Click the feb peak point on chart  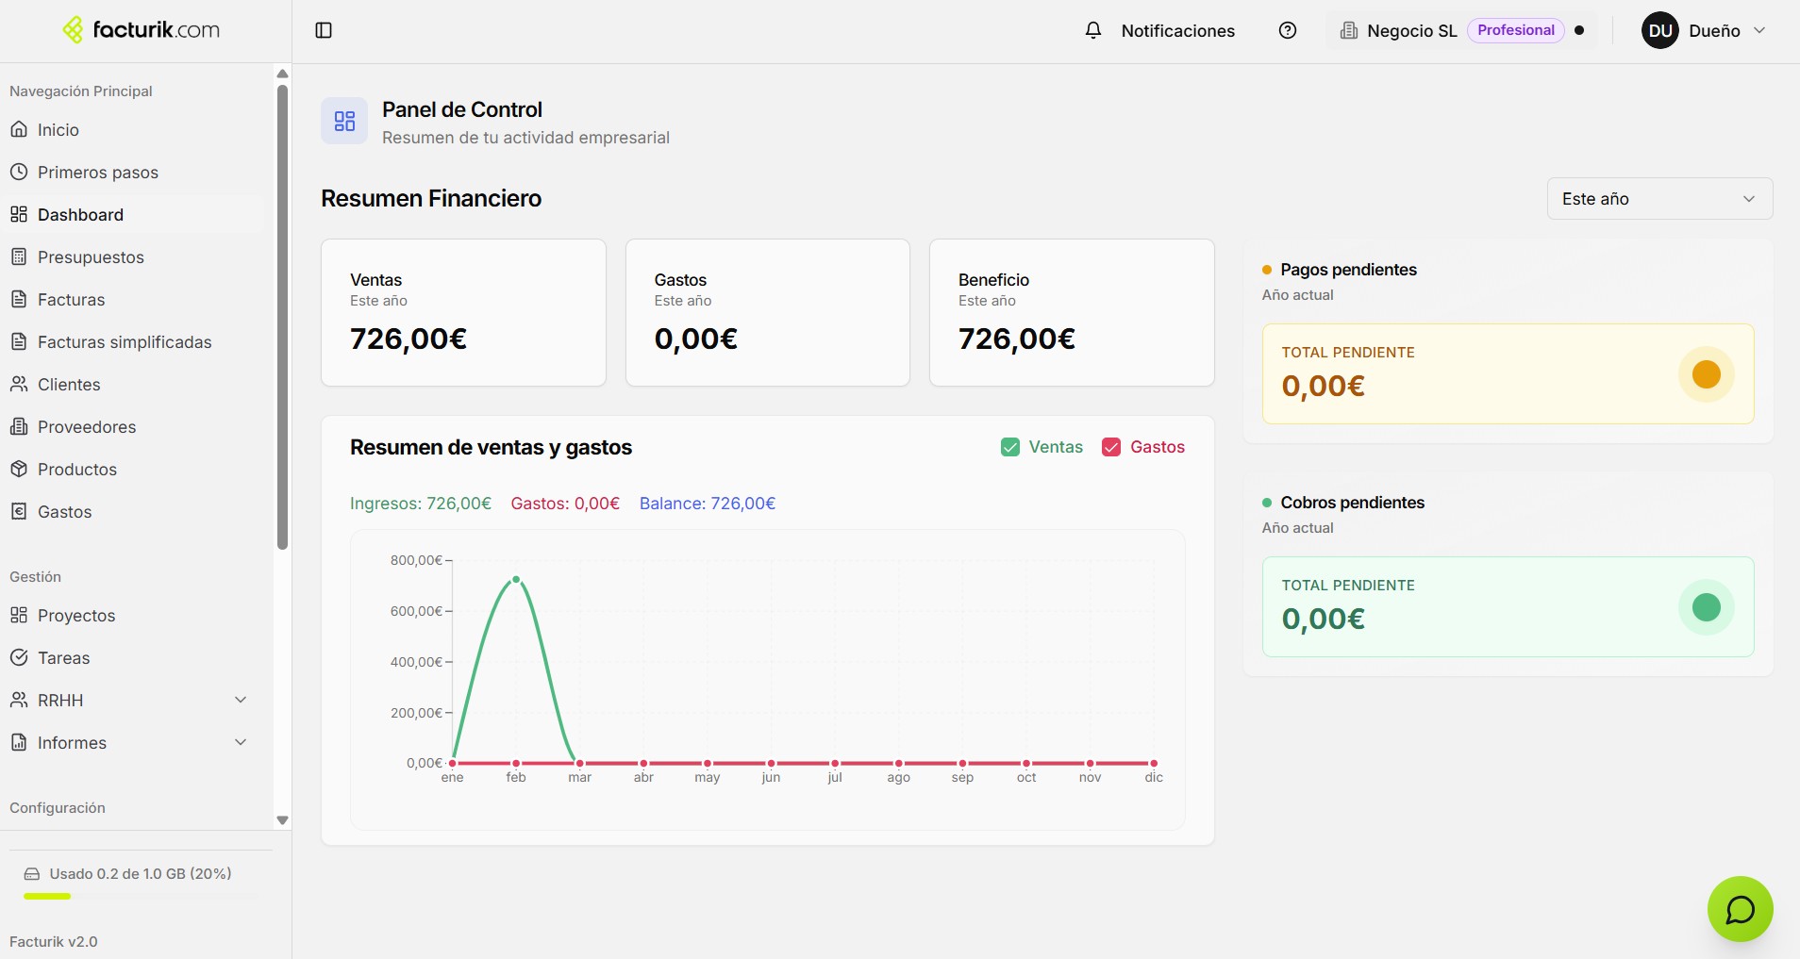(516, 579)
